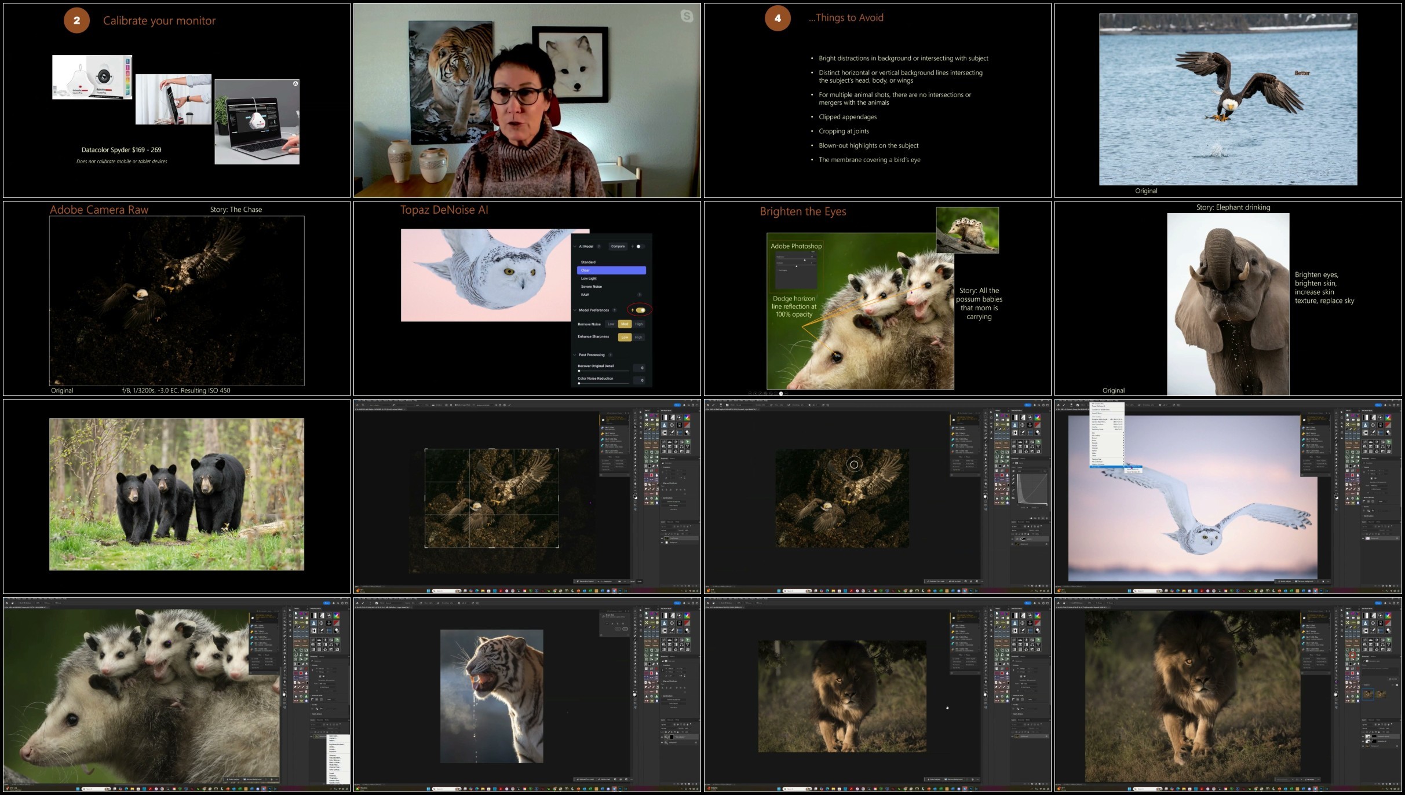The width and height of the screenshot is (1405, 795).
Task: Click the notification bell beside Share in the eagle crop frame
Action: pos(684,405)
